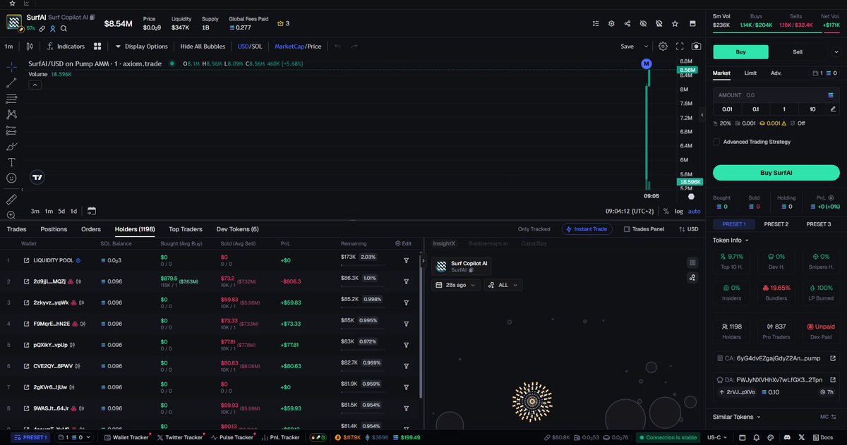Open the Indicators menu

(66, 47)
